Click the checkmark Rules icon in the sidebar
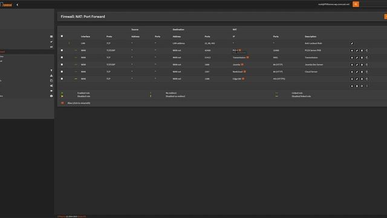 (51, 42)
